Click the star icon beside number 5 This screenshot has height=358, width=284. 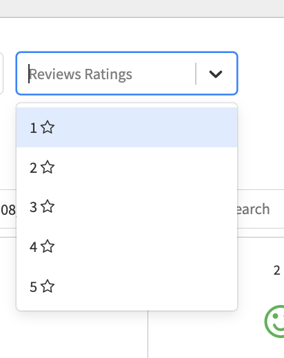coord(48,286)
